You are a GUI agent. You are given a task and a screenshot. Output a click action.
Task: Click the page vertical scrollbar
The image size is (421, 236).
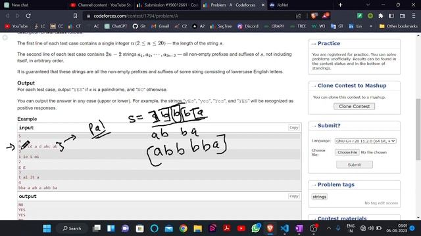pos(418,129)
